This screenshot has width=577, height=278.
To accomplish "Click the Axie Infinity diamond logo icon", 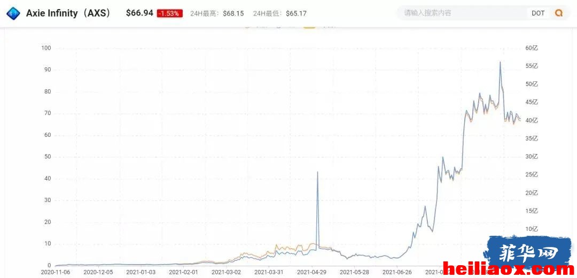I will pyautogui.click(x=13, y=13).
